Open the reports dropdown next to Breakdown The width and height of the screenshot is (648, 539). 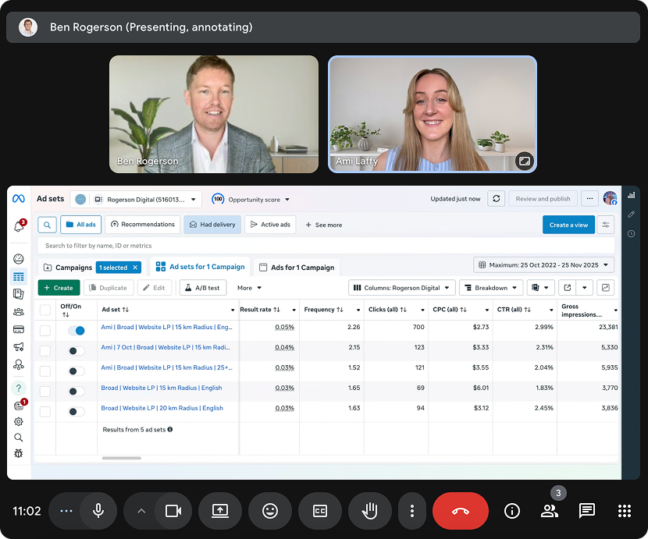540,288
